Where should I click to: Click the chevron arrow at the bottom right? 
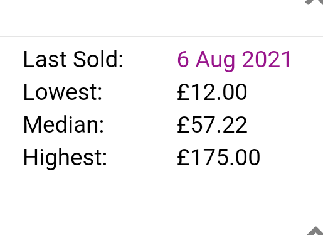pyautogui.click(x=315, y=231)
